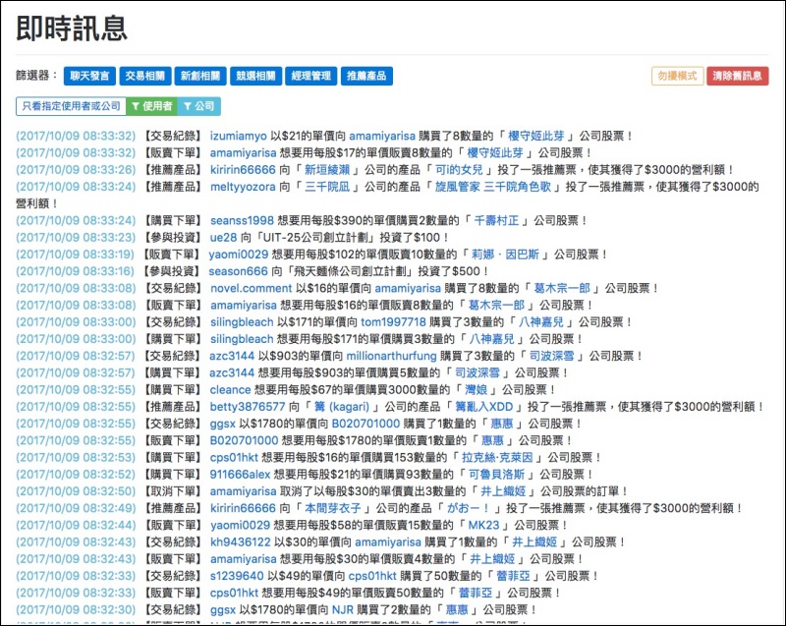This screenshot has height=626, width=786.
Task: Open B020701000 in the 販賣下單 row
Action: pyautogui.click(x=244, y=440)
